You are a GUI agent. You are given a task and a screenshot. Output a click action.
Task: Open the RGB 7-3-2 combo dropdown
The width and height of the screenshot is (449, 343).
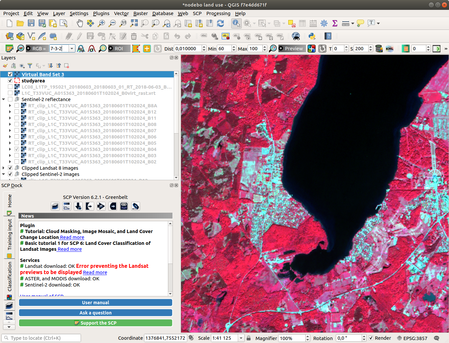(72, 49)
